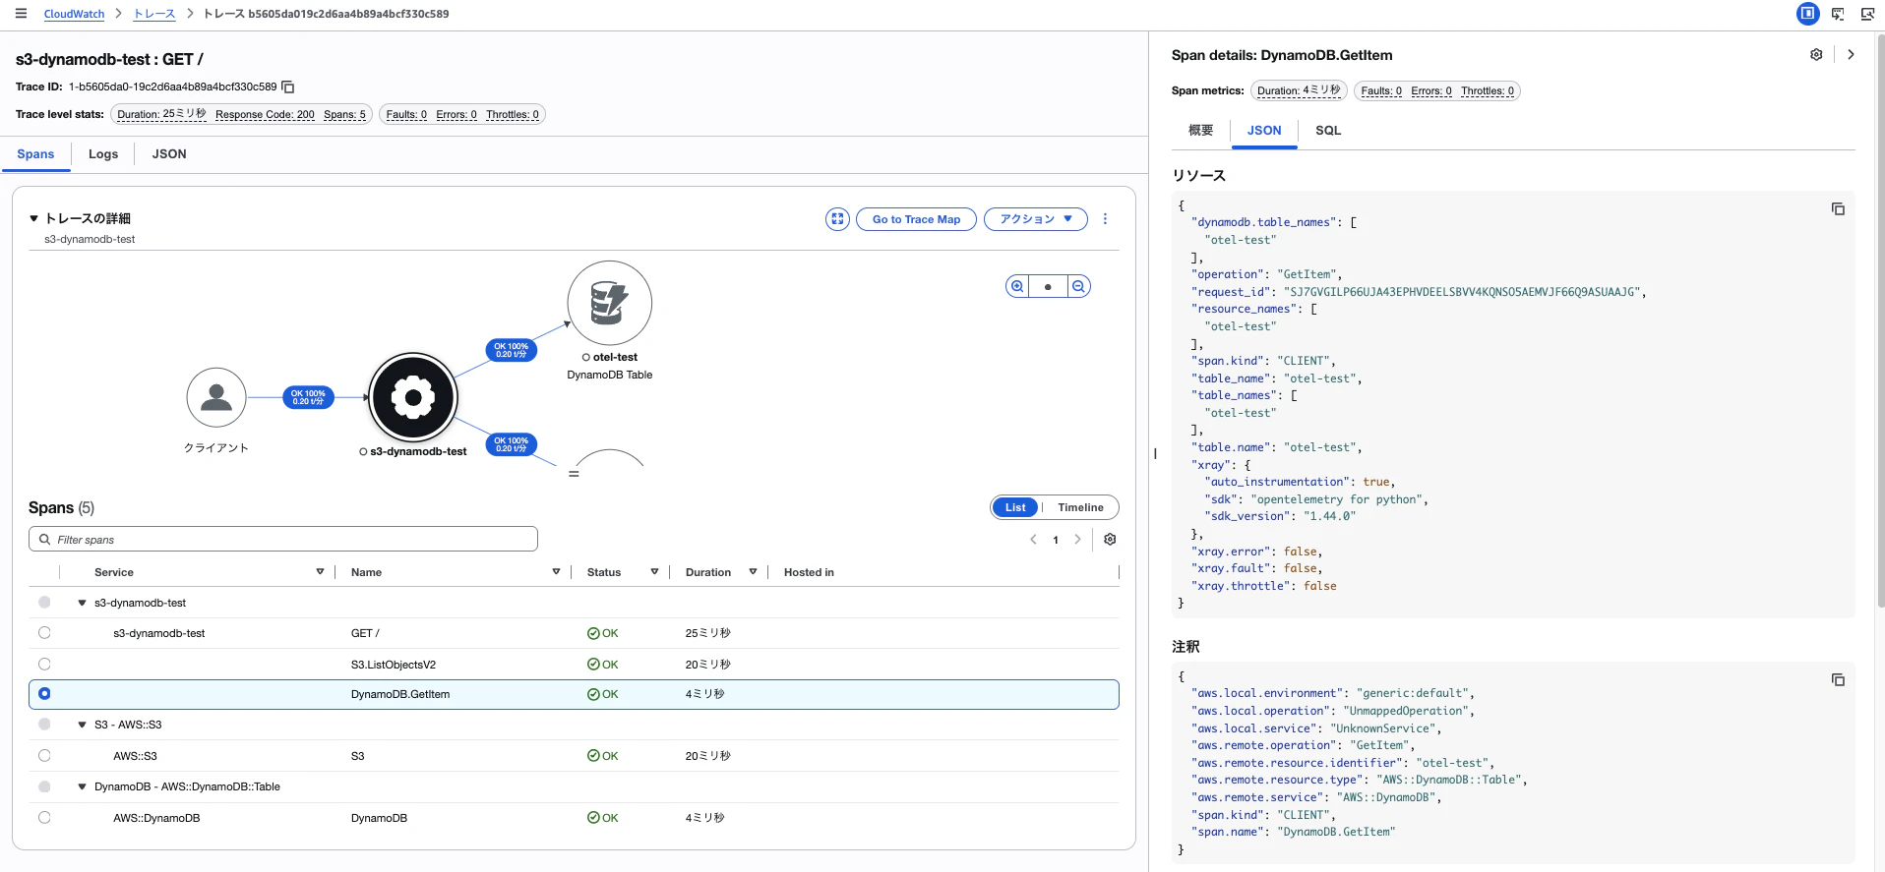Sort spans by Status column
The image size is (1885, 872).
point(654,572)
